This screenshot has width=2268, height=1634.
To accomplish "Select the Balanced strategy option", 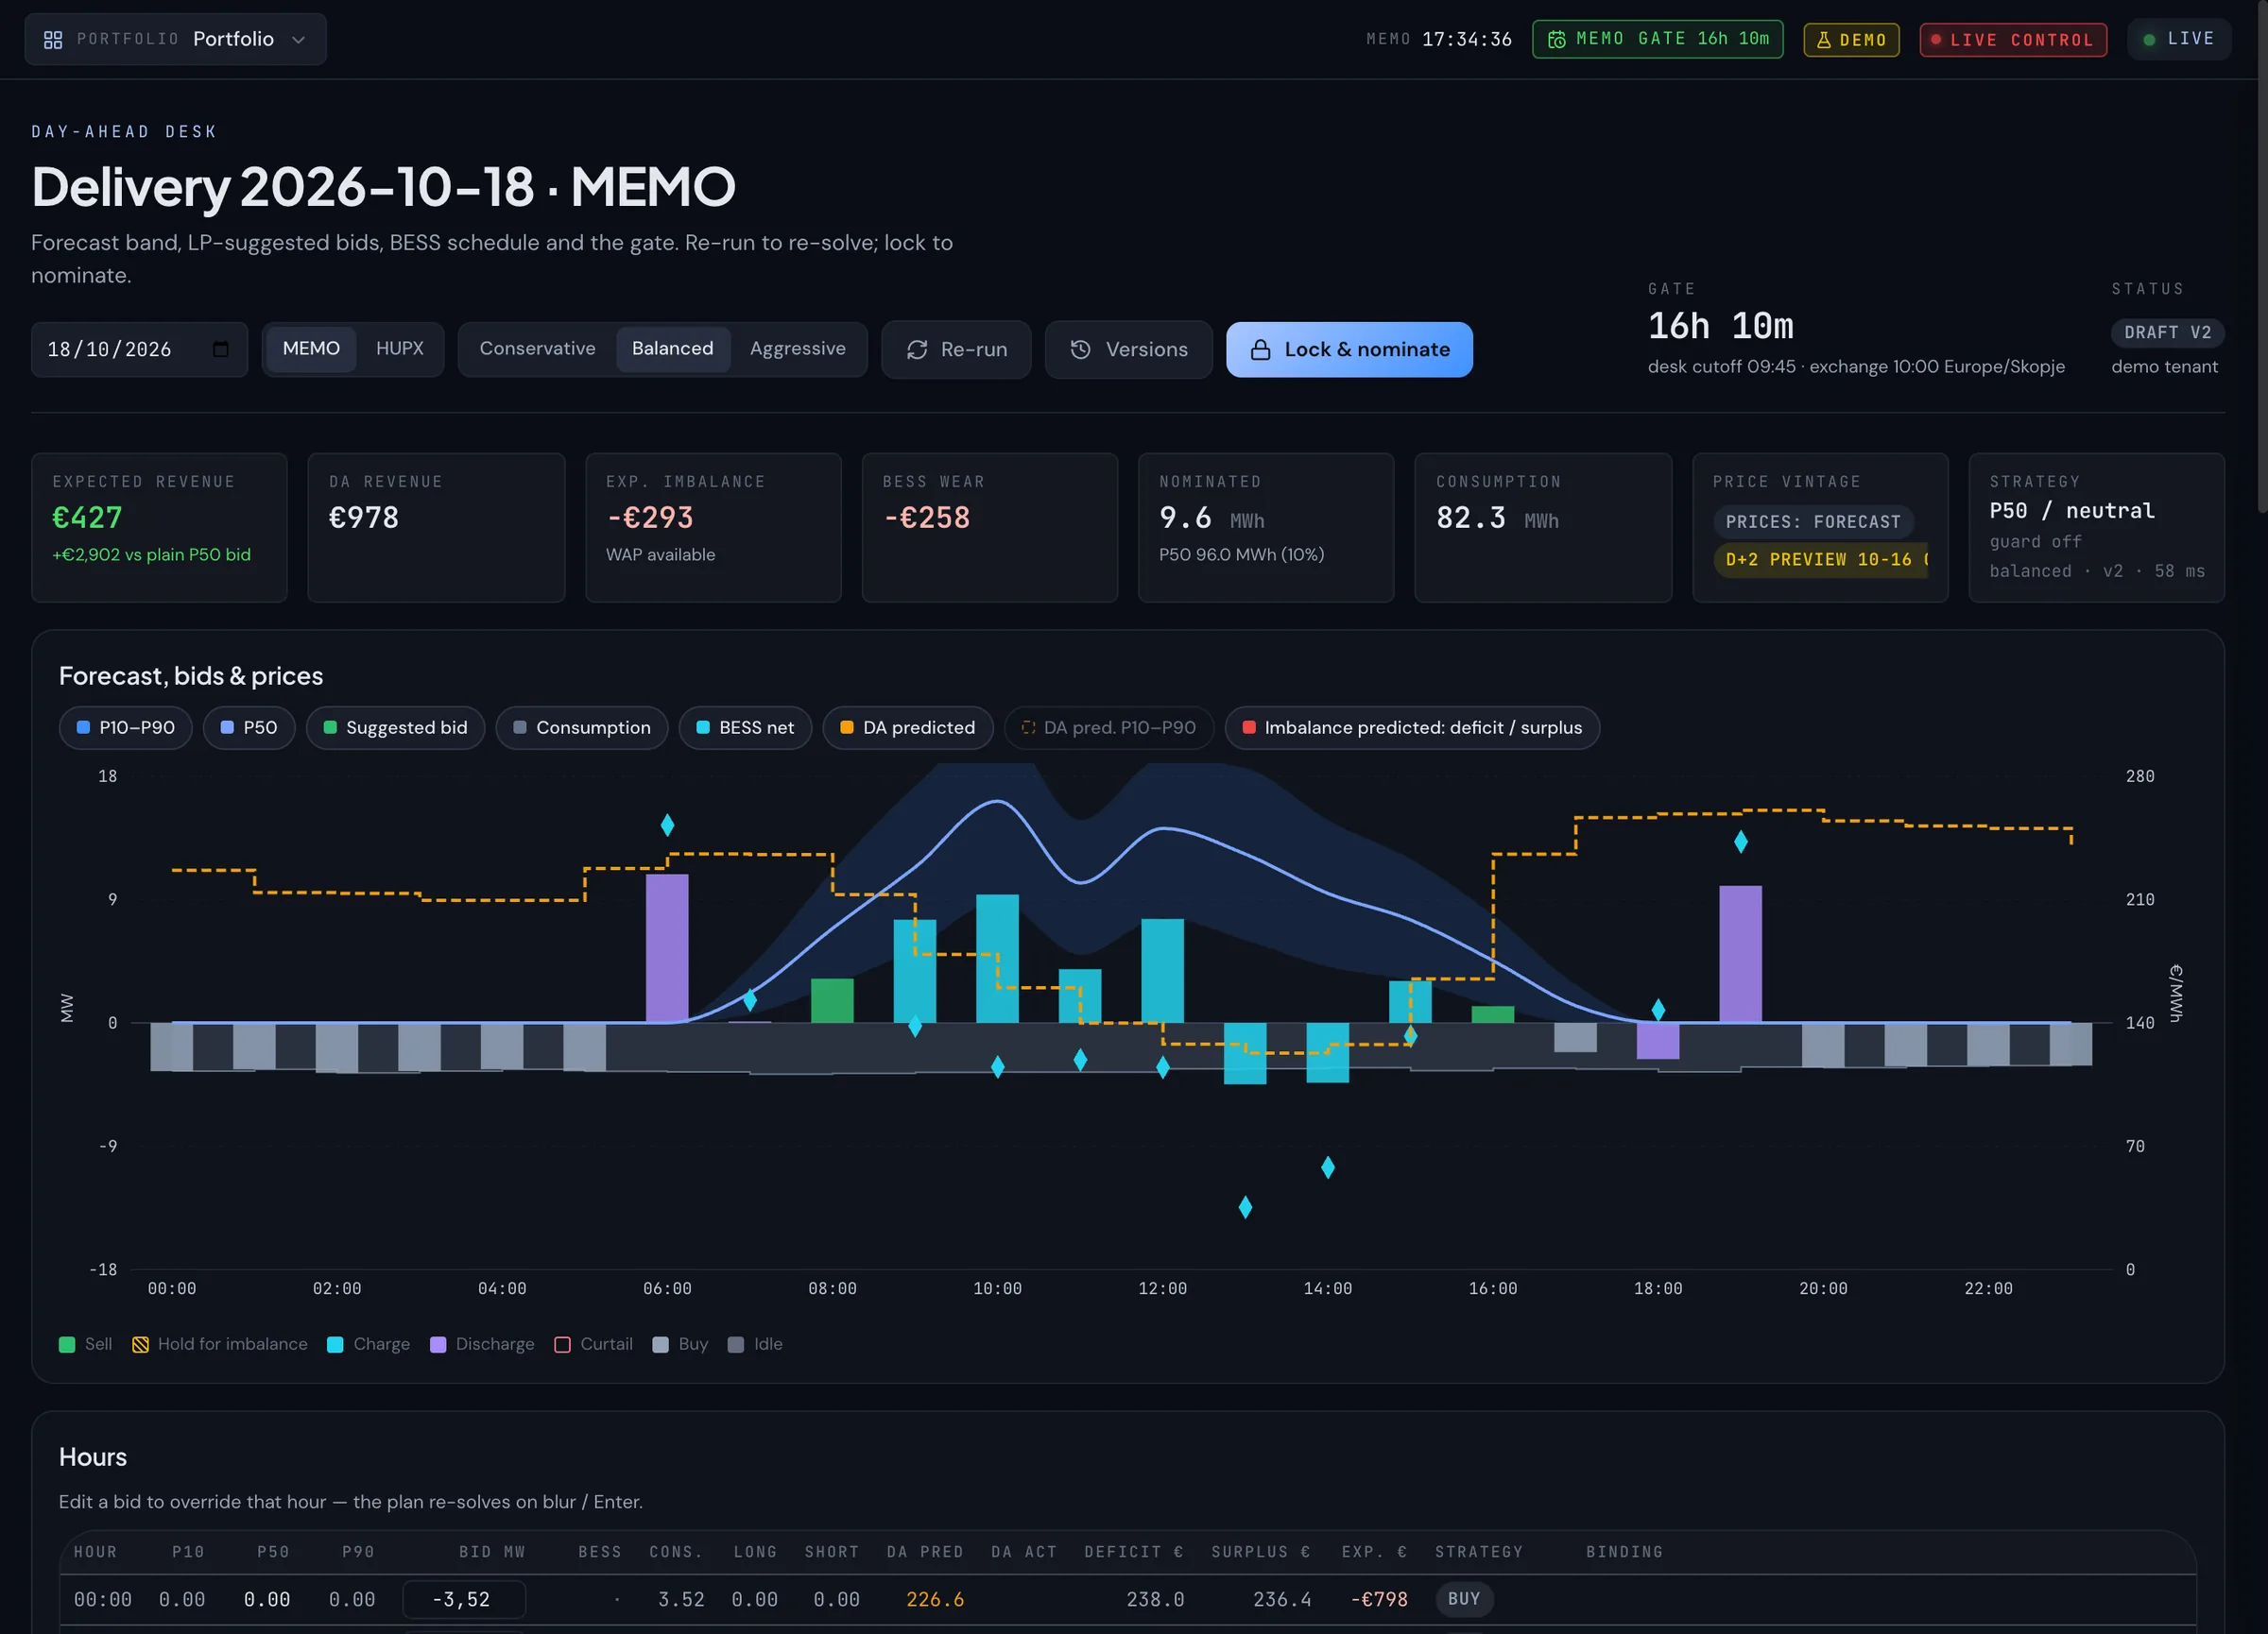I will [x=673, y=349].
